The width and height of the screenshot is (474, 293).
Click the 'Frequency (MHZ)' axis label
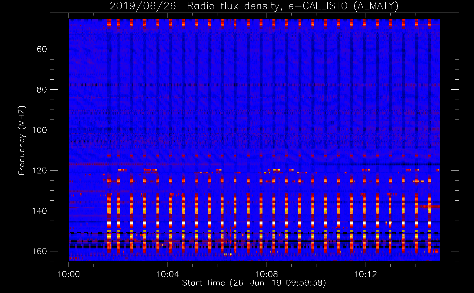22,141
